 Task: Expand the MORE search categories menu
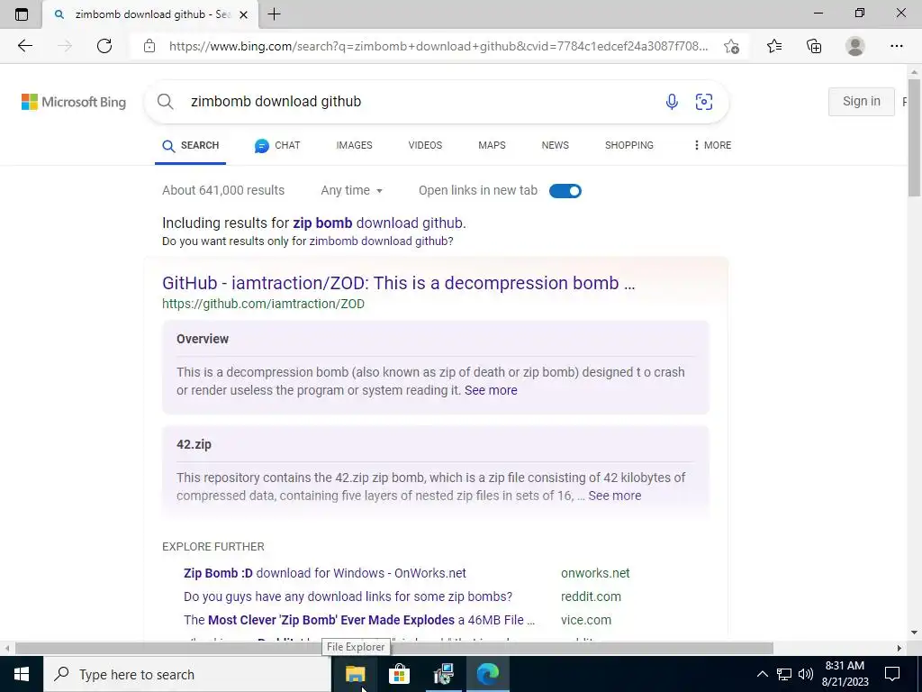pos(712,145)
